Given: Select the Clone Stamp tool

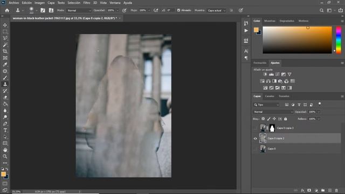Looking at the screenshot, I should [x=5, y=84].
